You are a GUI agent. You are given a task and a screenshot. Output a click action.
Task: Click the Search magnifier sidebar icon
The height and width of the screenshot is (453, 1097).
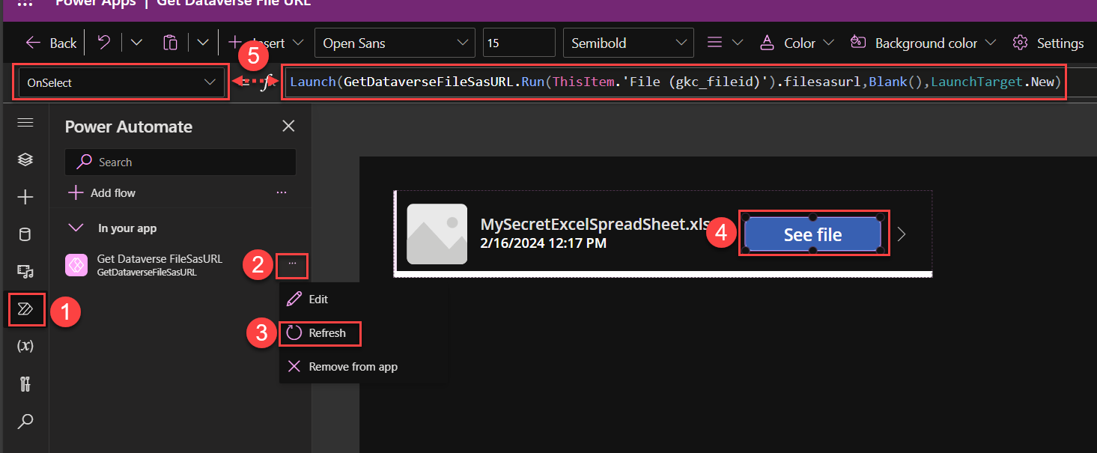pos(25,422)
